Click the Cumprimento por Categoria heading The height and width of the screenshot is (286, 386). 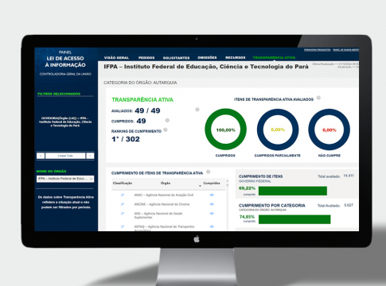point(272,206)
